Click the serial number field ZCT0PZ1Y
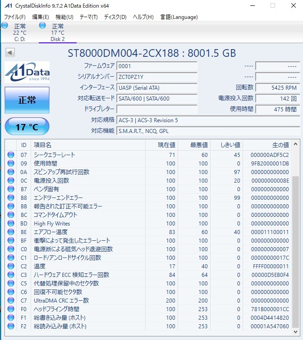This screenshot has height=340, width=303. tap(157, 77)
